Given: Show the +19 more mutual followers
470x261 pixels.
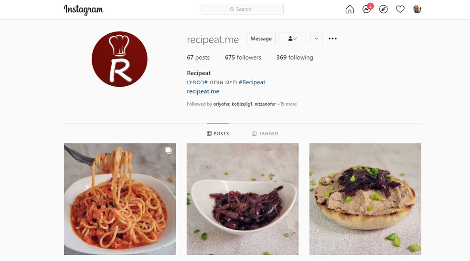Looking at the screenshot, I should click(x=287, y=104).
